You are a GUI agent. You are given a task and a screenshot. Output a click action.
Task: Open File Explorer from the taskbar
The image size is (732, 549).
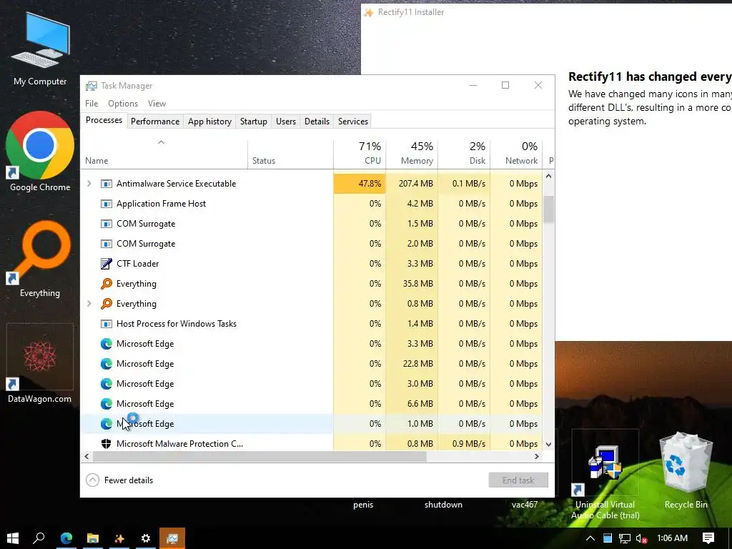click(x=93, y=538)
